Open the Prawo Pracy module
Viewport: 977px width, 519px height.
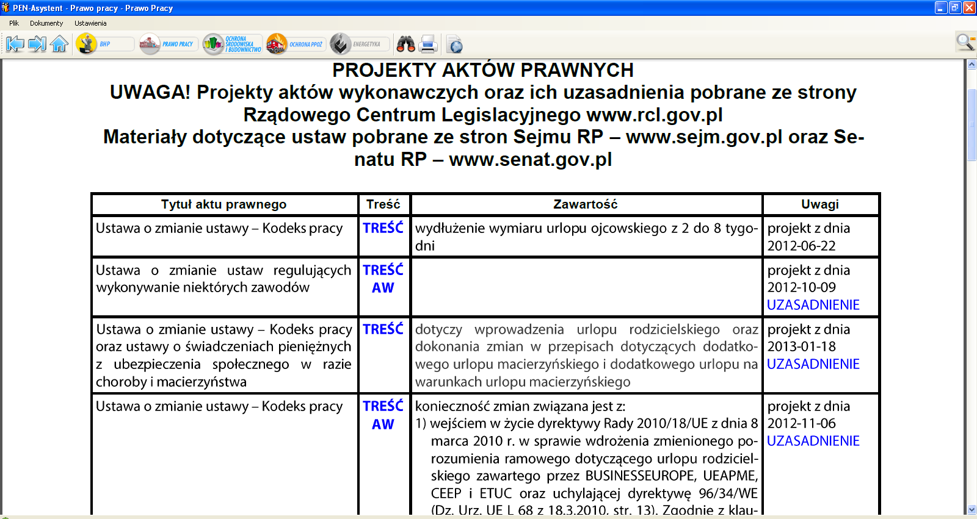click(x=169, y=44)
